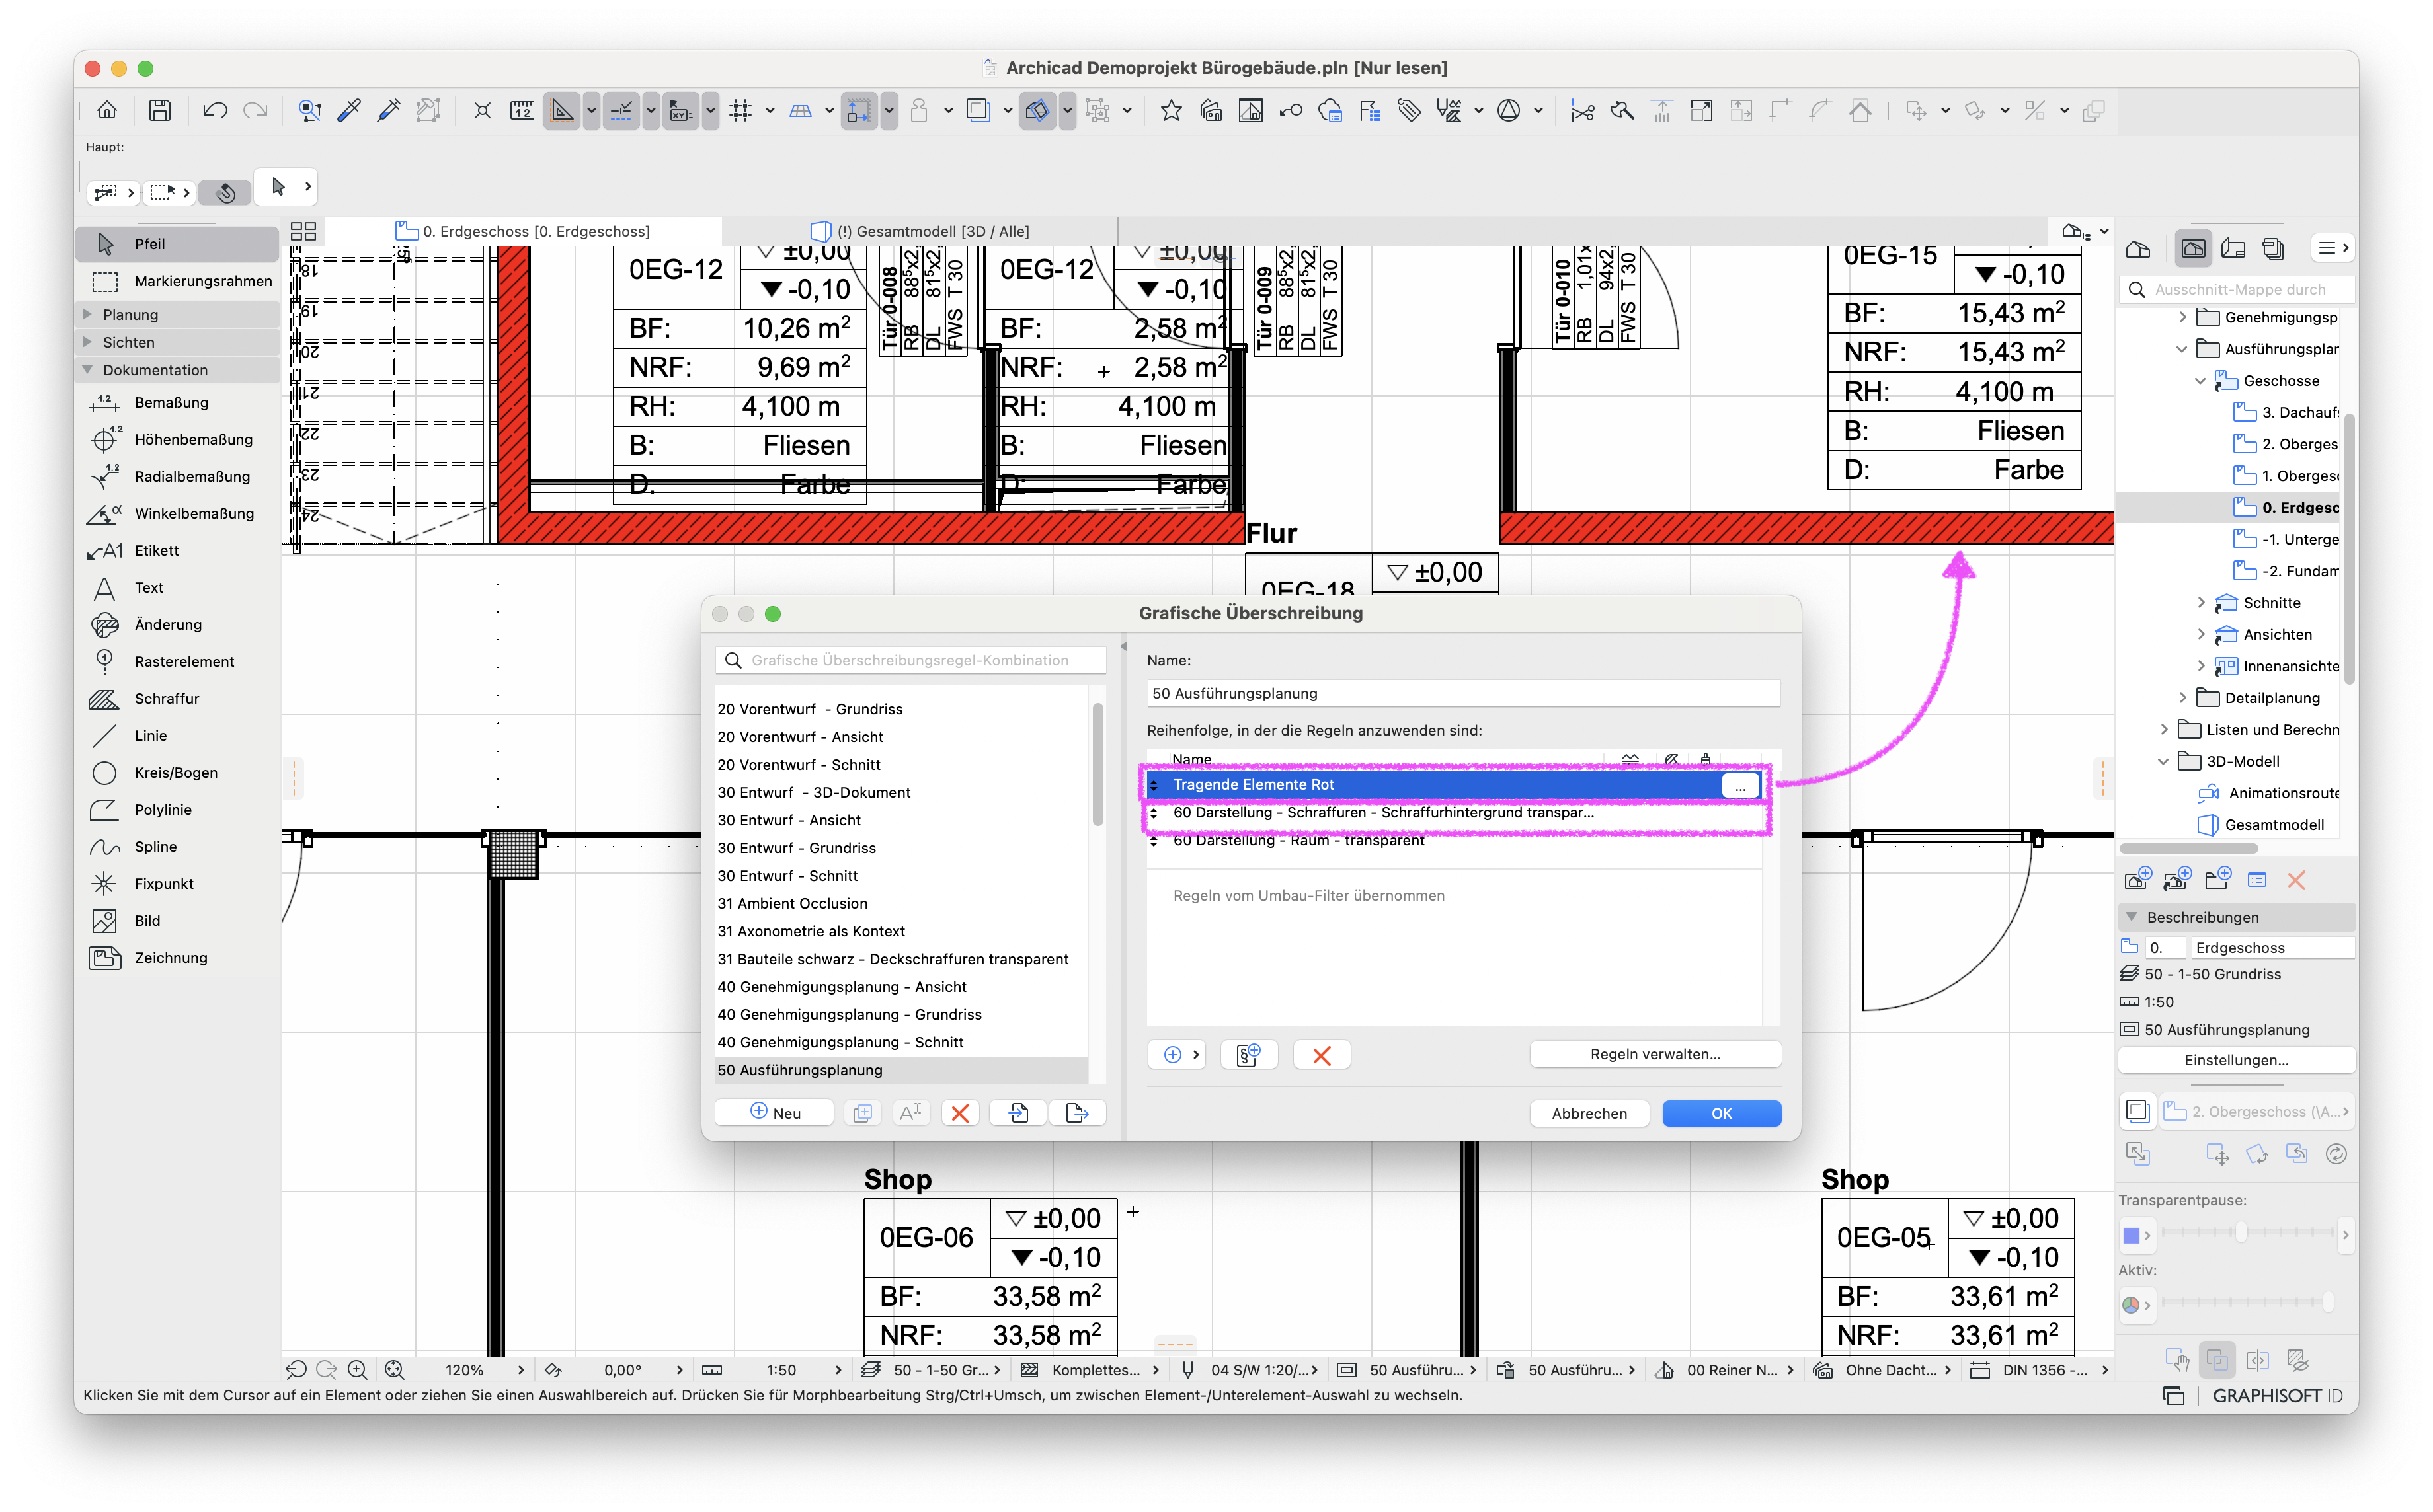Select the Linie tool

(177, 735)
